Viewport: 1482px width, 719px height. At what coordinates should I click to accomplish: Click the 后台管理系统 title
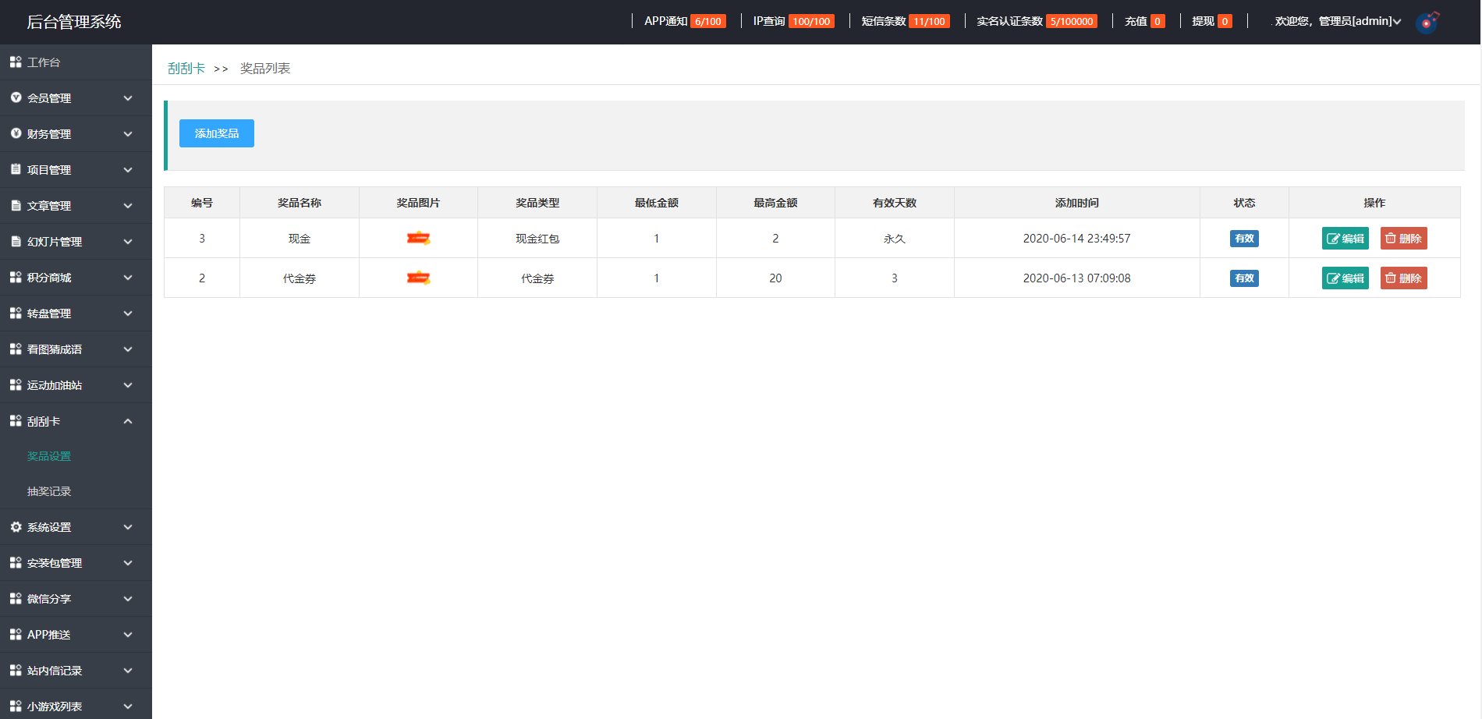pos(74,22)
